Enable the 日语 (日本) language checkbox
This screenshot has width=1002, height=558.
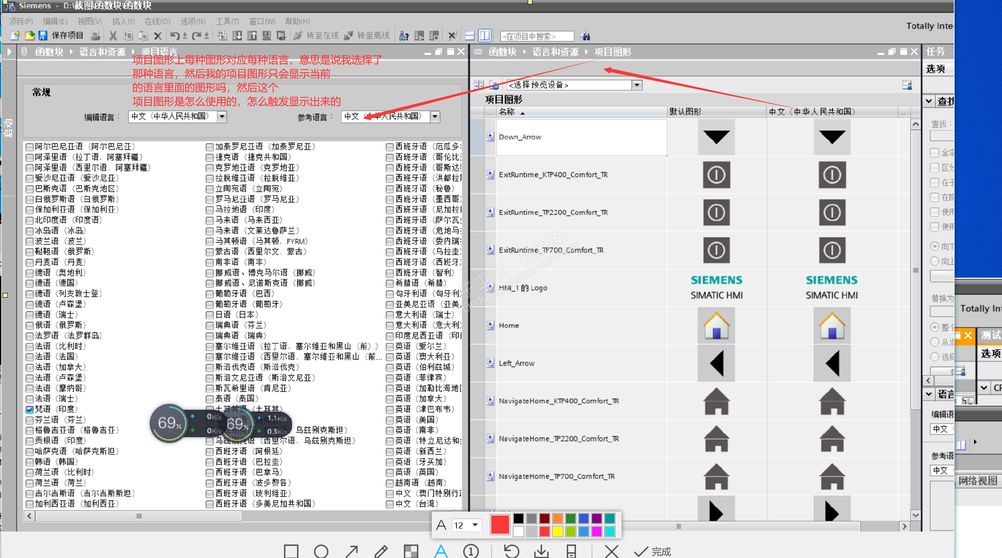[210, 315]
